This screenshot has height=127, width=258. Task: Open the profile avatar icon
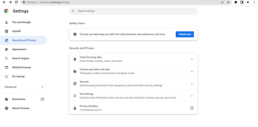pos(248,2)
